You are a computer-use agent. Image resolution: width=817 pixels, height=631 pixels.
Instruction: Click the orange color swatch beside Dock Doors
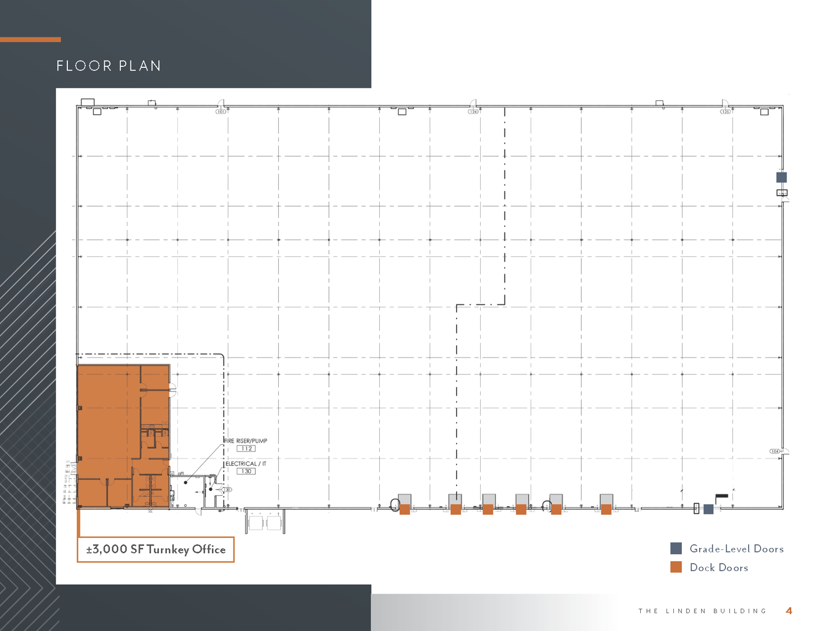pos(676,567)
